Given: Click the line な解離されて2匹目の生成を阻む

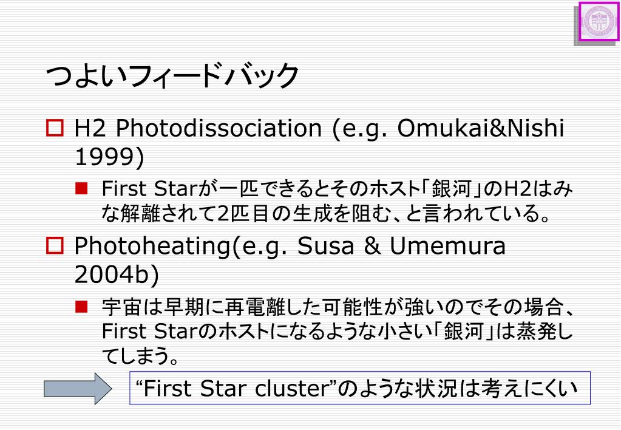Looking at the screenshot, I should pos(325,213).
